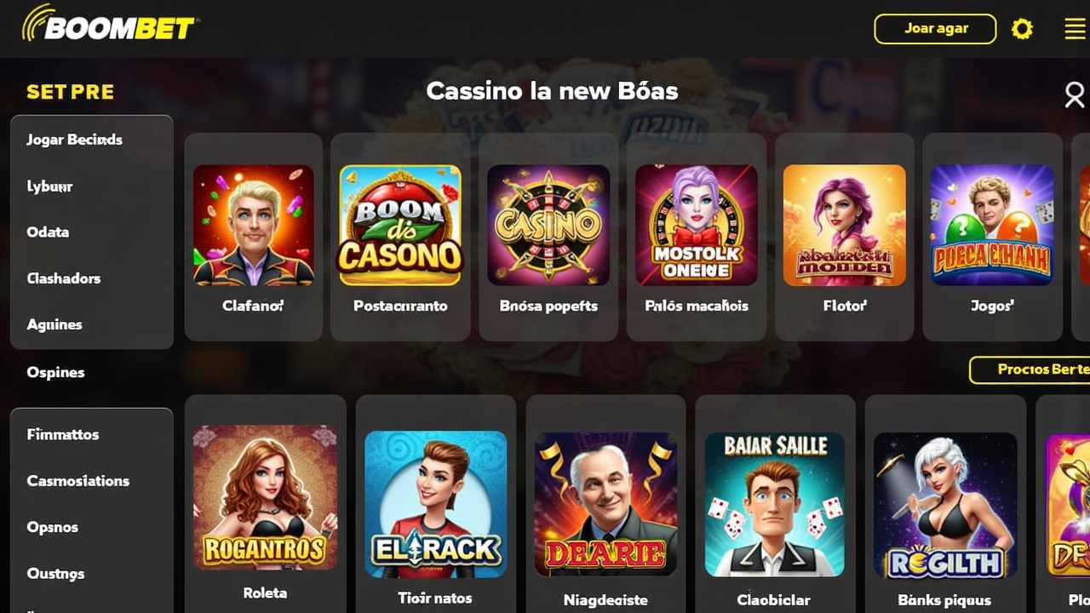The width and height of the screenshot is (1090, 613).
Task: Open the Baiar Saille card game
Action: [x=775, y=504]
